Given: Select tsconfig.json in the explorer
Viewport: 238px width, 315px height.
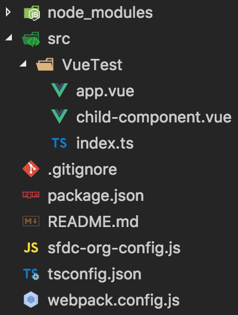Looking at the screenshot, I should click(x=95, y=275).
